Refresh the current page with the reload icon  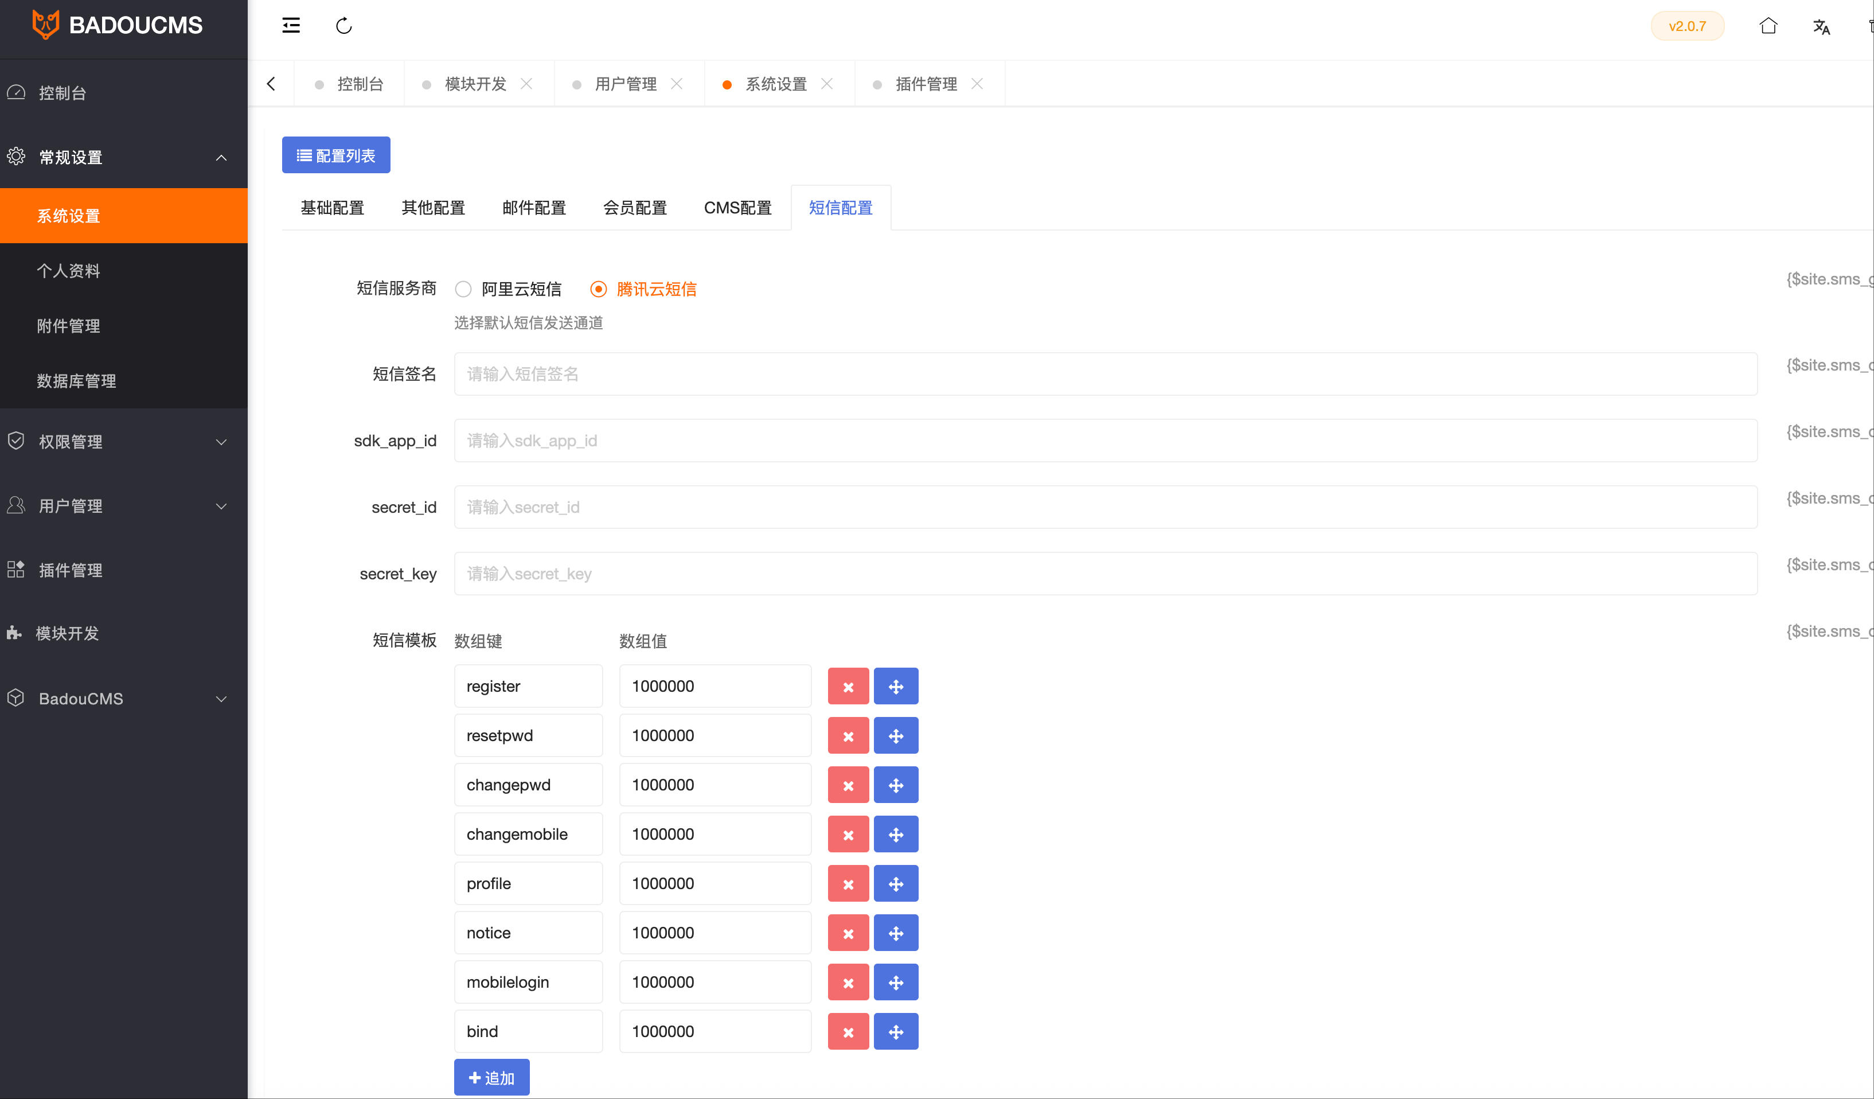pyautogui.click(x=343, y=25)
